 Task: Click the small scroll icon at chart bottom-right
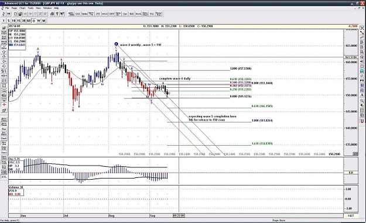click(355, 154)
